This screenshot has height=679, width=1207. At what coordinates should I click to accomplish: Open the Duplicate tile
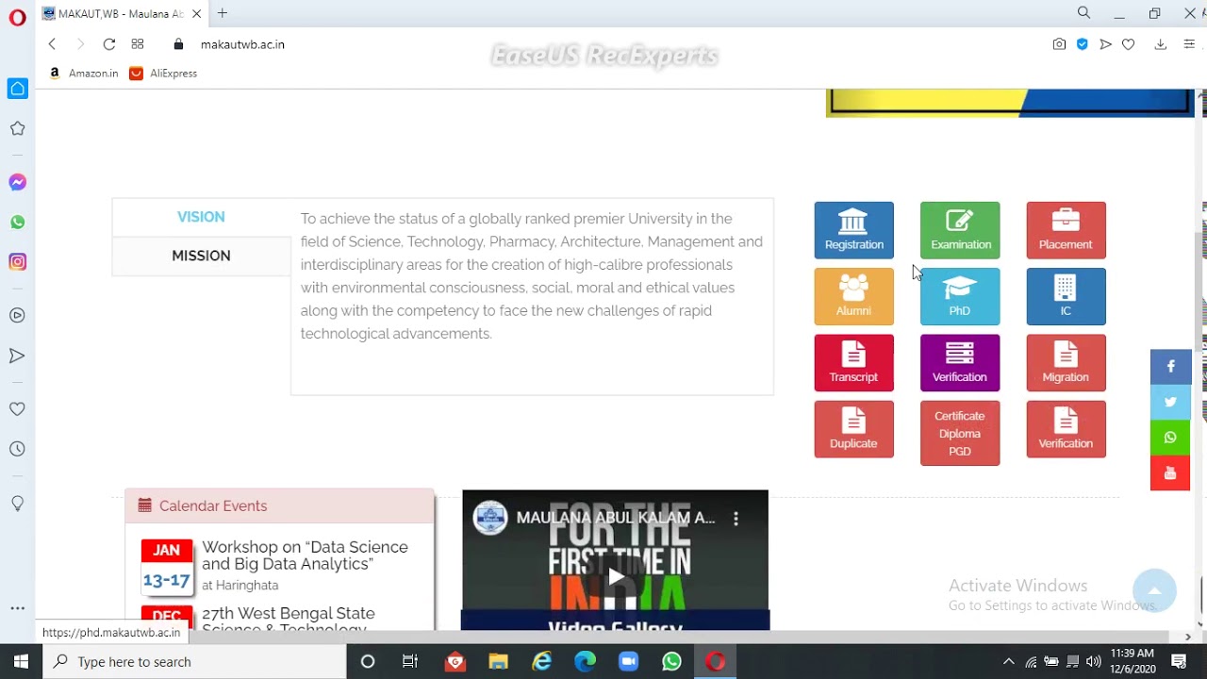point(853,429)
